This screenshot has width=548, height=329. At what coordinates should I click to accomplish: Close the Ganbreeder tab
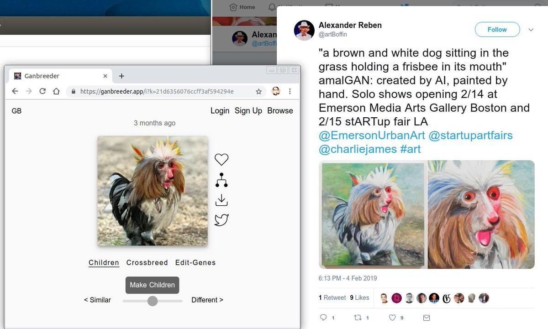click(x=105, y=76)
